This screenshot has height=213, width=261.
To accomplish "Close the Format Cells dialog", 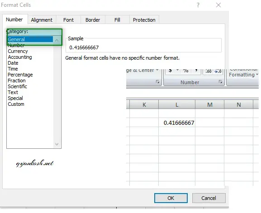I will click(218, 5).
